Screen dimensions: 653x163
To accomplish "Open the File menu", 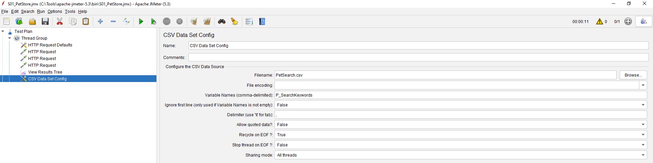I will pos(5,12).
